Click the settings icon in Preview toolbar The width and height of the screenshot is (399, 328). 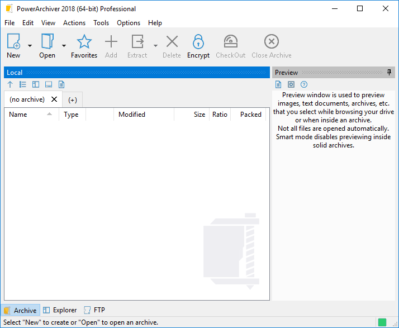click(x=291, y=84)
